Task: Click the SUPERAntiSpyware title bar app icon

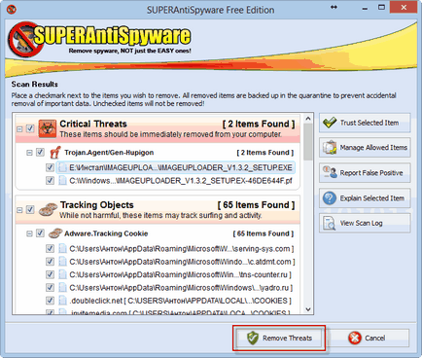Action: pyautogui.click(x=12, y=10)
